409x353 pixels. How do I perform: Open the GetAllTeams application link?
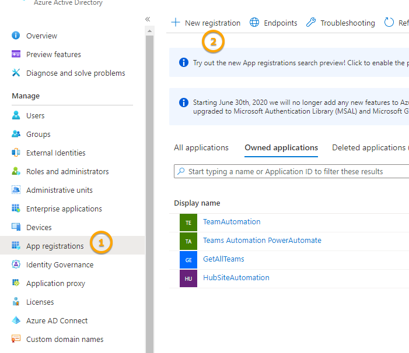pyautogui.click(x=223, y=259)
